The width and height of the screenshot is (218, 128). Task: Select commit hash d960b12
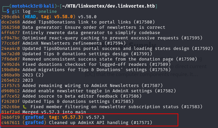click(11, 91)
